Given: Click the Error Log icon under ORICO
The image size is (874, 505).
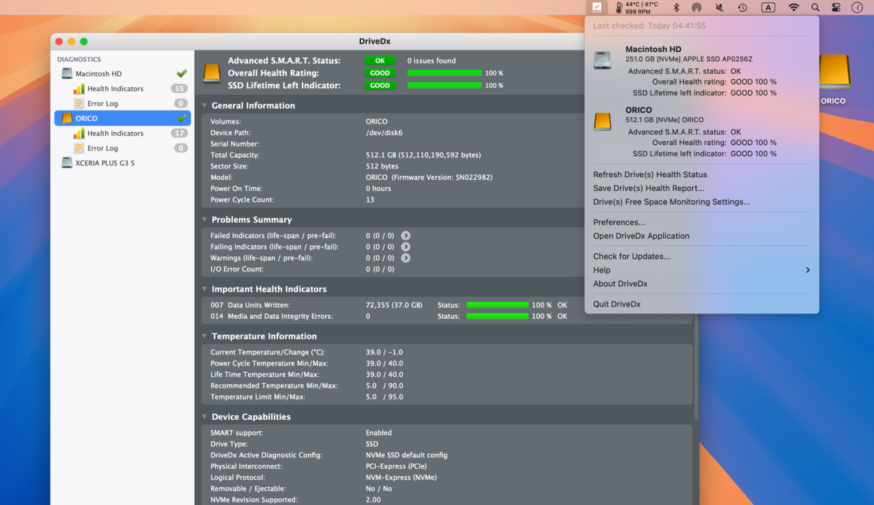Looking at the screenshot, I should coord(79,148).
